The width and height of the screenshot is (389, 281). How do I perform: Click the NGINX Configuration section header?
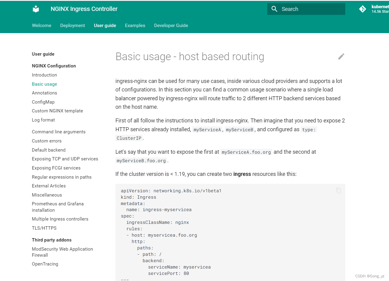54,66
